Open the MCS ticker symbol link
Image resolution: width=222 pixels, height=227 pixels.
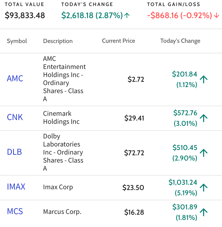click(15, 211)
